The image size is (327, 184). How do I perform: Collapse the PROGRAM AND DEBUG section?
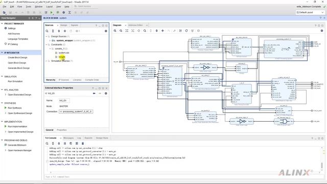2,141
